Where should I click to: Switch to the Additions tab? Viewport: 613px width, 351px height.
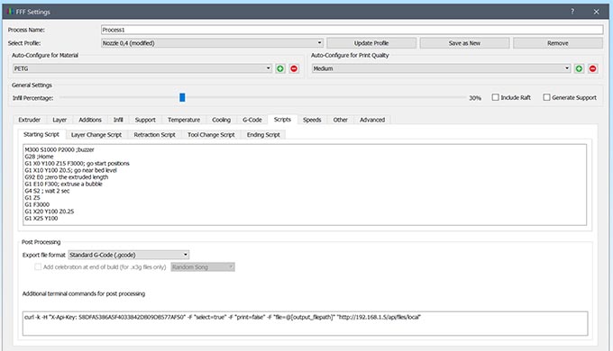click(90, 120)
